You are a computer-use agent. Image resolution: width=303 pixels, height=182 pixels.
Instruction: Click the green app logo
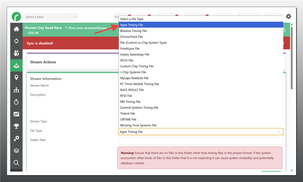tap(16, 17)
